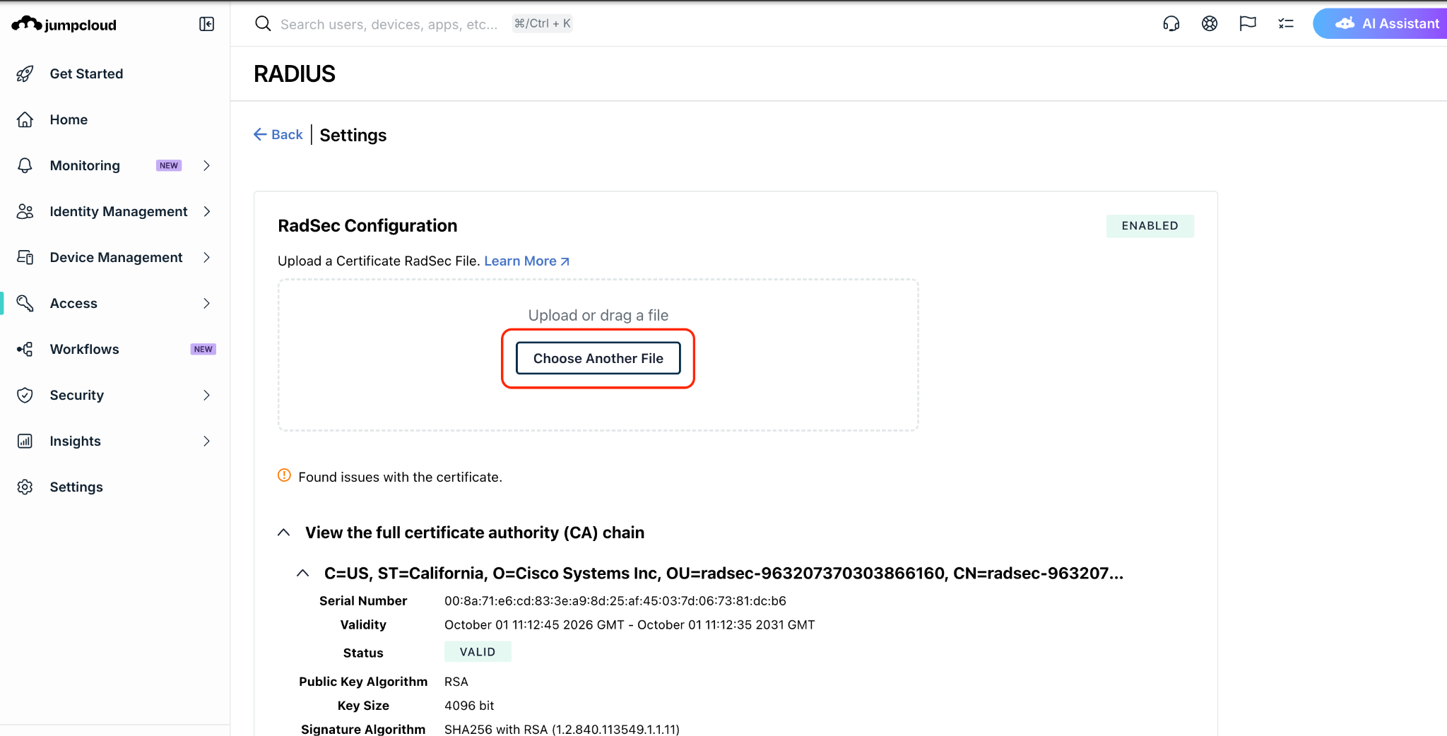Screen dimensions: 1447x736
Task: Click the Validity date range text
Action: (x=629, y=624)
